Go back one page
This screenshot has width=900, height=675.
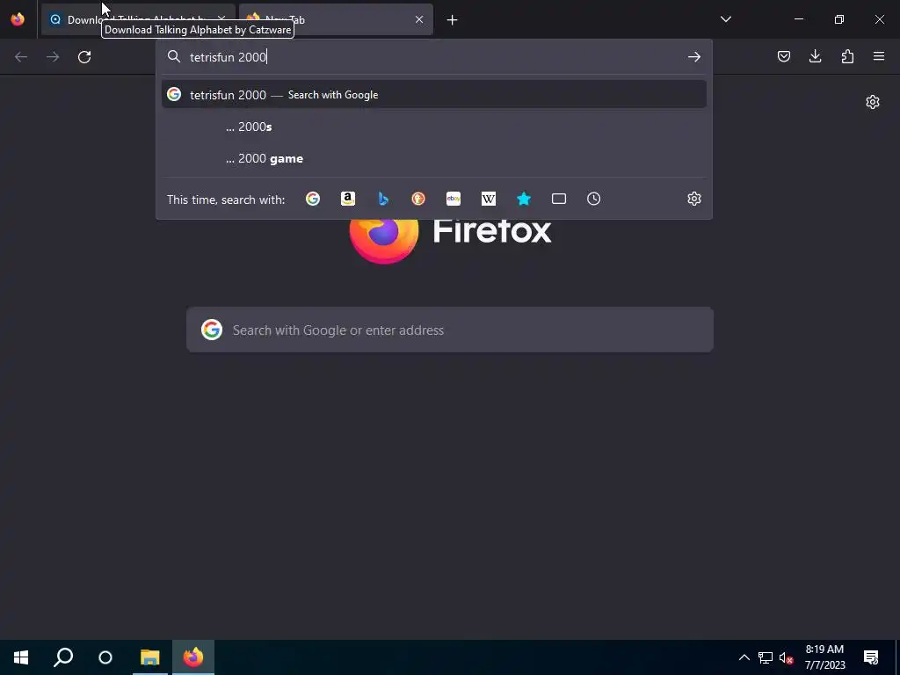pos(21,57)
